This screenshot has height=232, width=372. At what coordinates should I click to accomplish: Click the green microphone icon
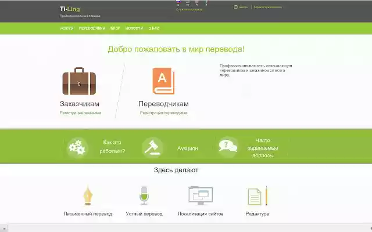tap(144, 195)
